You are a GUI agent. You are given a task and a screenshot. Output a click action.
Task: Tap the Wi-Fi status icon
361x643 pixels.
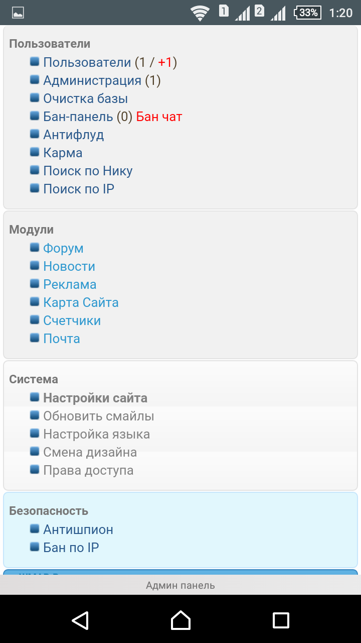[200, 13]
